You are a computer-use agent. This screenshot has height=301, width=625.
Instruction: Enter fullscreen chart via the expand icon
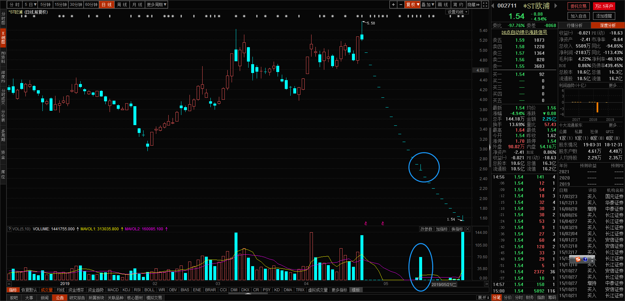485,5
